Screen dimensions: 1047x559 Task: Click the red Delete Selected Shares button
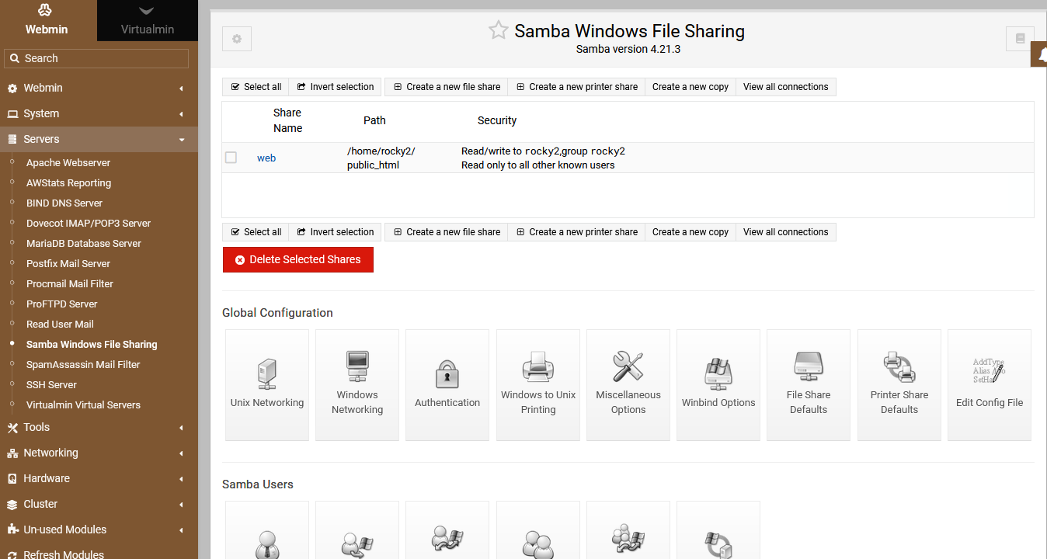tap(297, 260)
